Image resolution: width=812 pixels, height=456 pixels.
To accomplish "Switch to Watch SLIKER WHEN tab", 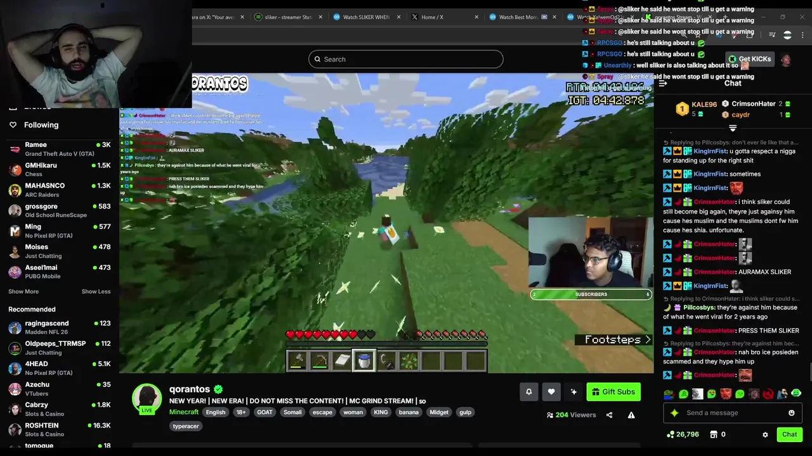I will pyautogui.click(x=366, y=17).
